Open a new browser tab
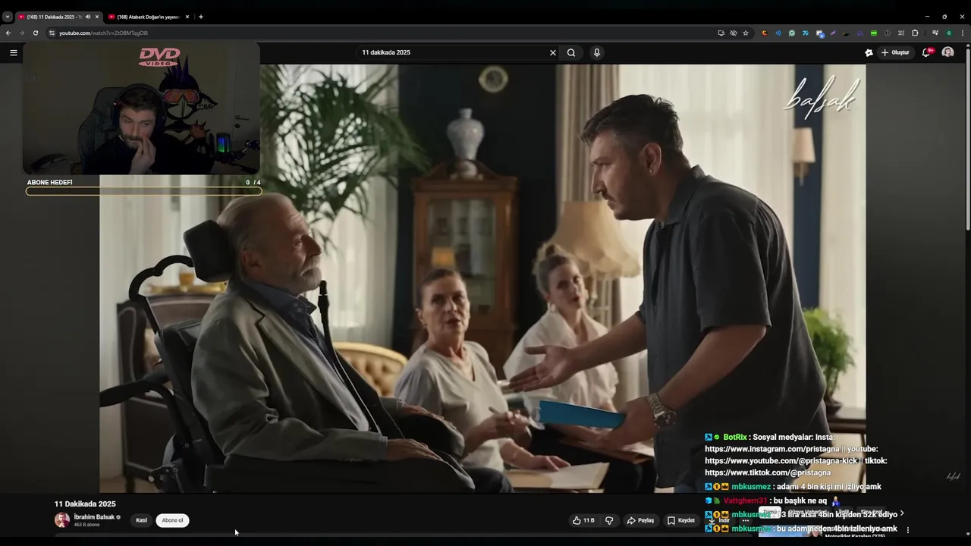Viewport: 971px width, 546px height. point(200,17)
